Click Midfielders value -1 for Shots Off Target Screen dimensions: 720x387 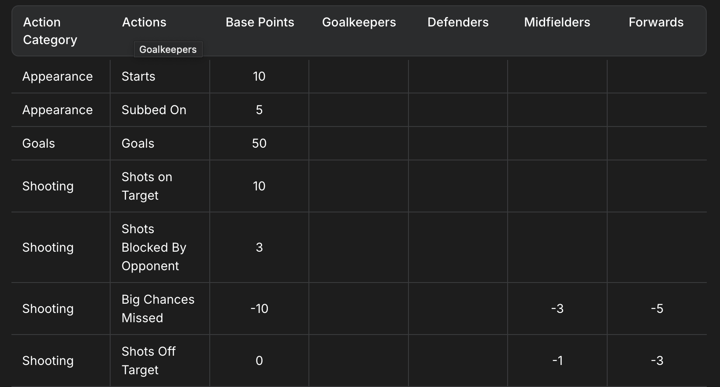557,361
